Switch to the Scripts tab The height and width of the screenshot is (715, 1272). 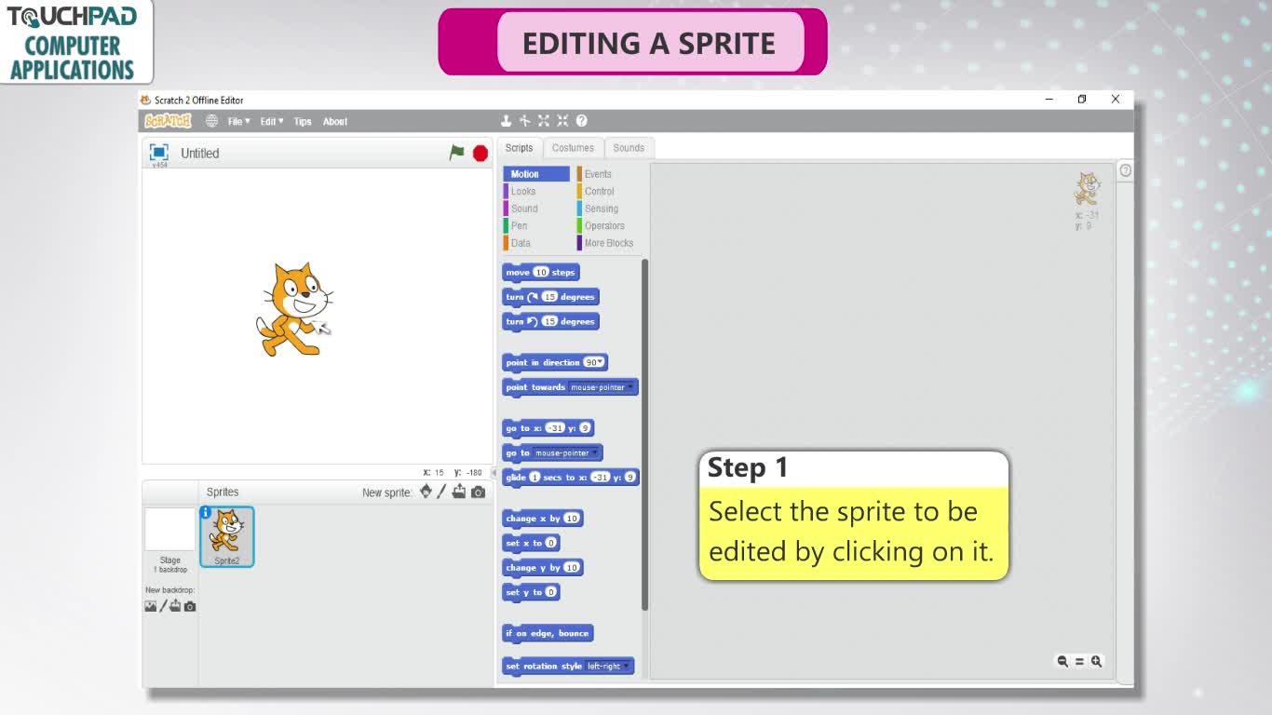(x=519, y=148)
